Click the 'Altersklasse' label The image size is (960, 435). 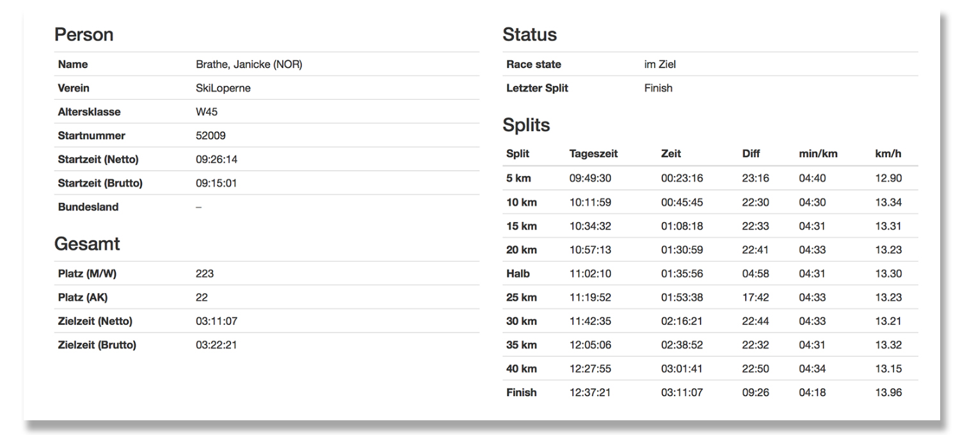coord(90,112)
